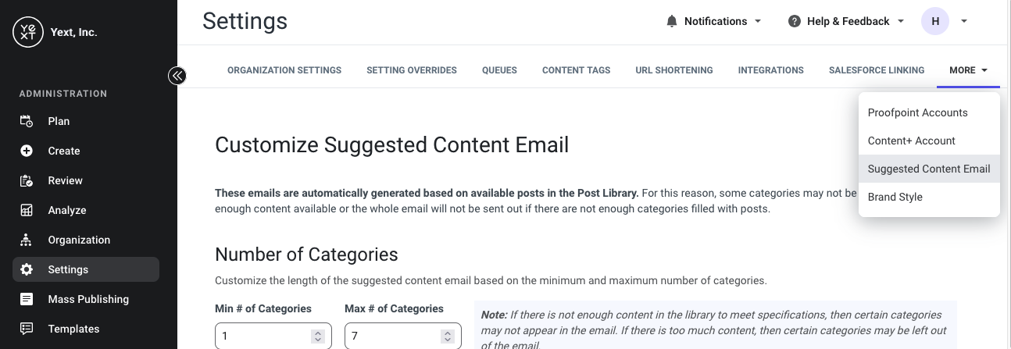
Task: Click the Analyze chart icon
Action: click(27, 210)
